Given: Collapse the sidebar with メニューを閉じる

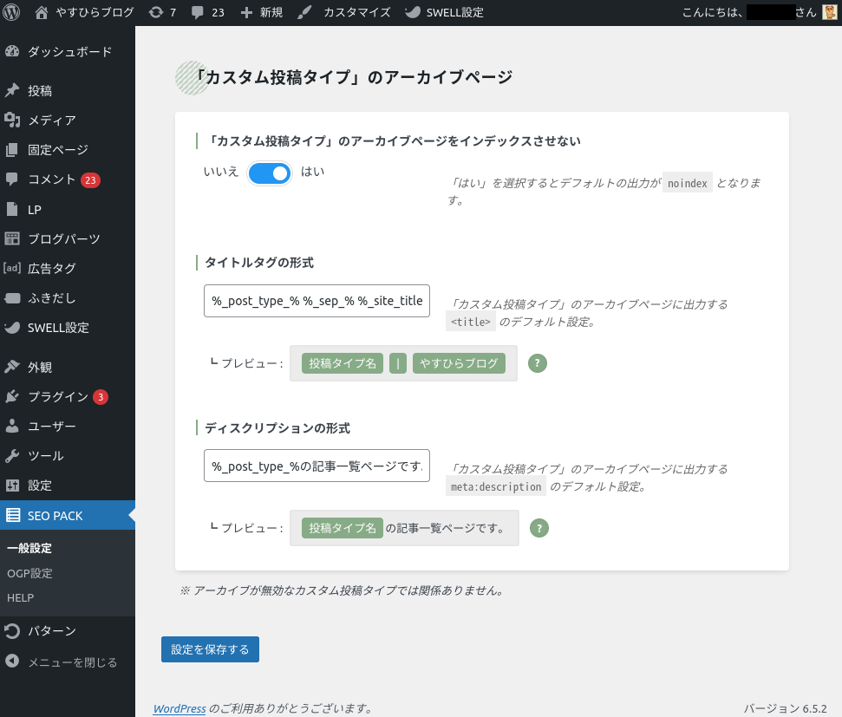Looking at the screenshot, I should pos(72,662).
